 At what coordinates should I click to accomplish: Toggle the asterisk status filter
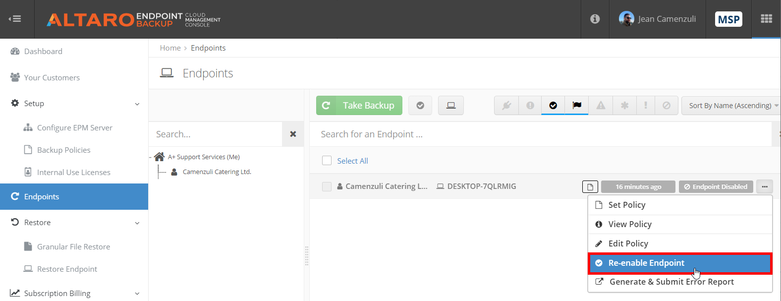coord(624,105)
